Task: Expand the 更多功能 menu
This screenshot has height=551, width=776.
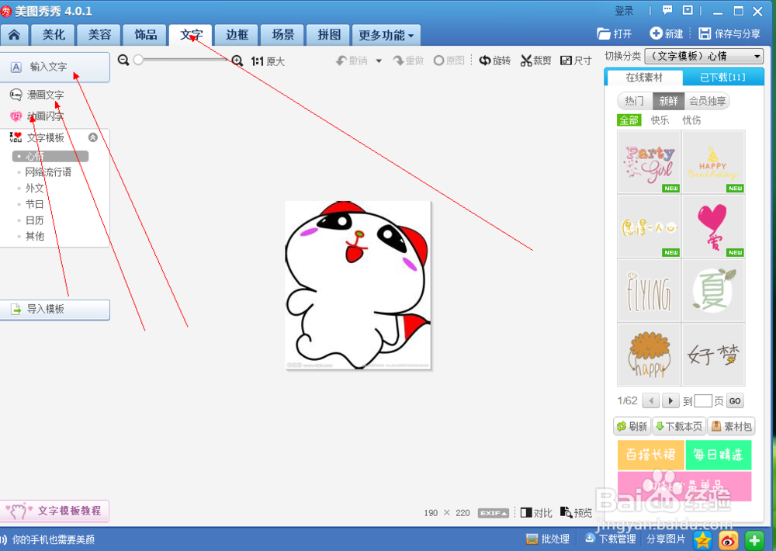Action: [x=386, y=34]
